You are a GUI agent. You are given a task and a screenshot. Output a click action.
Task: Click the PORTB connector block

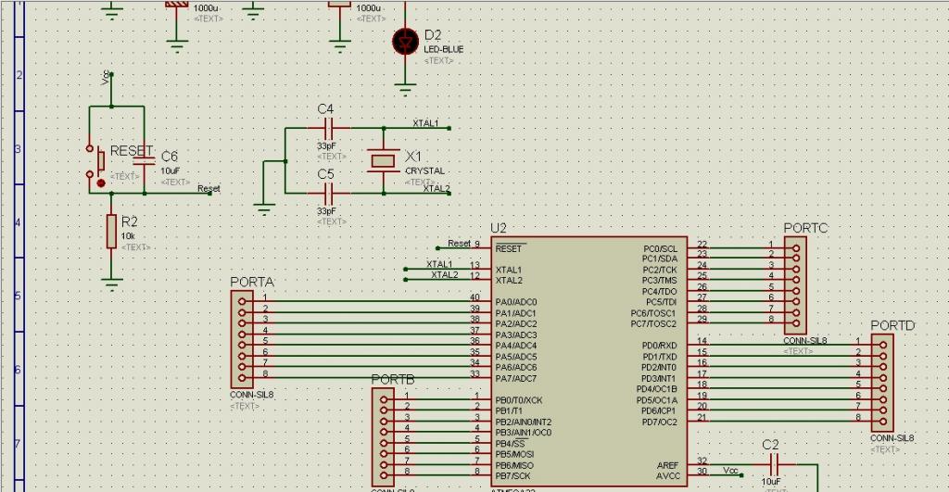click(383, 437)
